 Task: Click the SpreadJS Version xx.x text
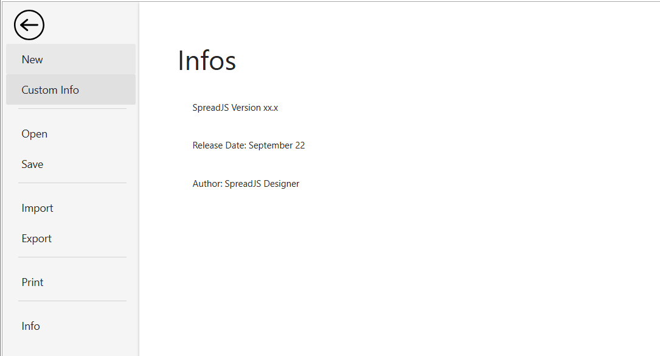[x=235, y=108]
